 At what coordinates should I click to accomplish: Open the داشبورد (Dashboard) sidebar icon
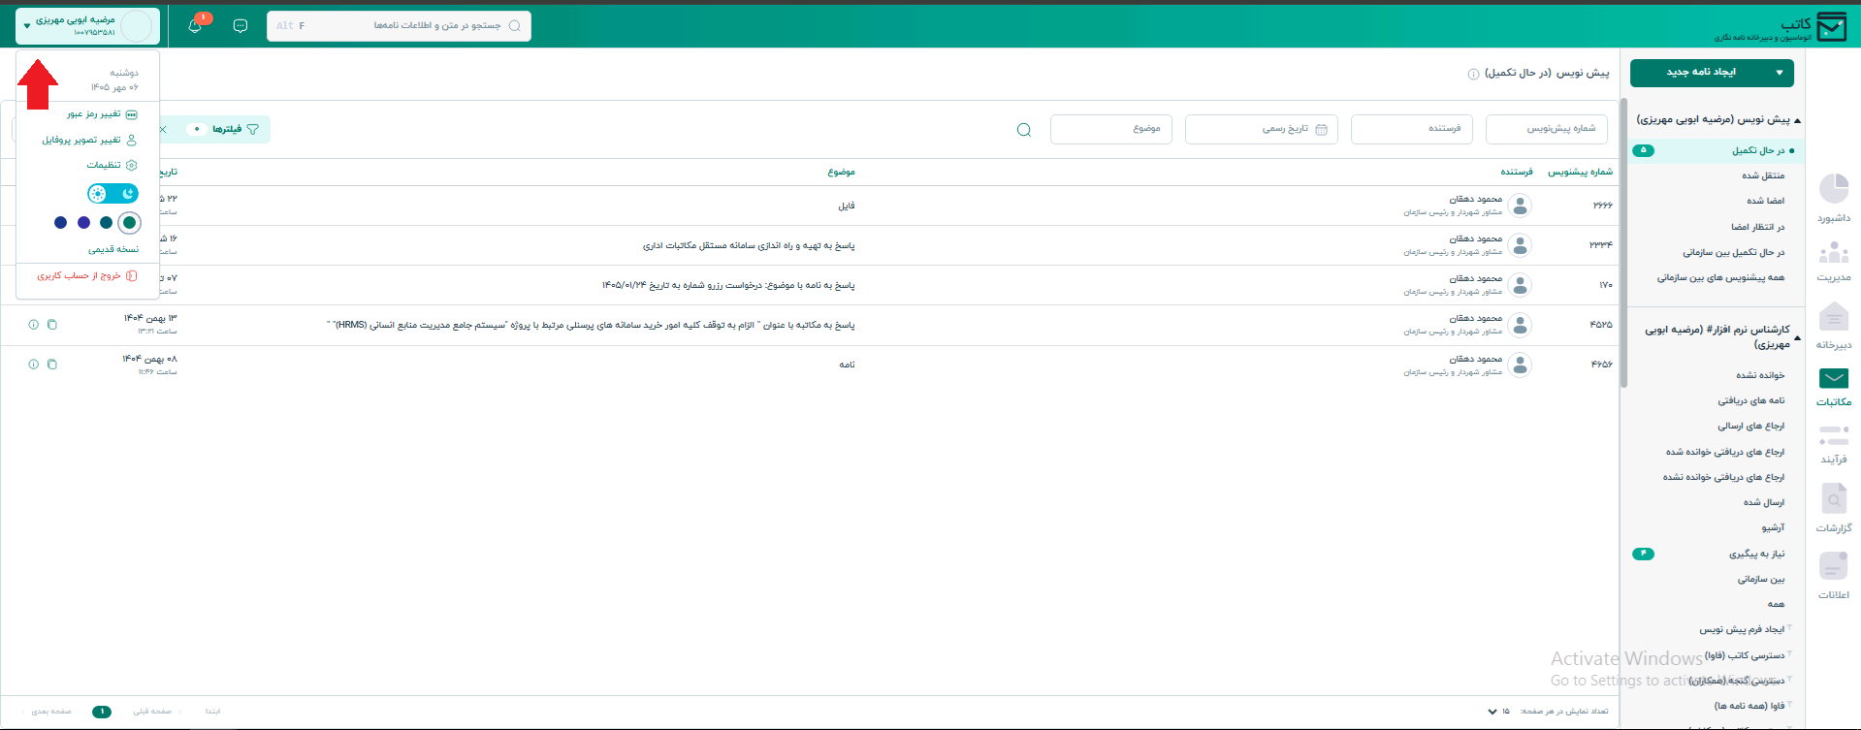1834,198
